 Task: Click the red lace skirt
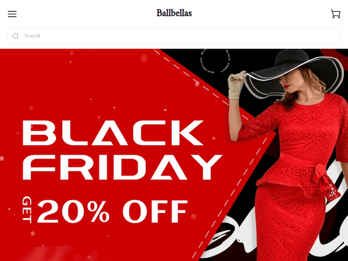click(289, 224)
